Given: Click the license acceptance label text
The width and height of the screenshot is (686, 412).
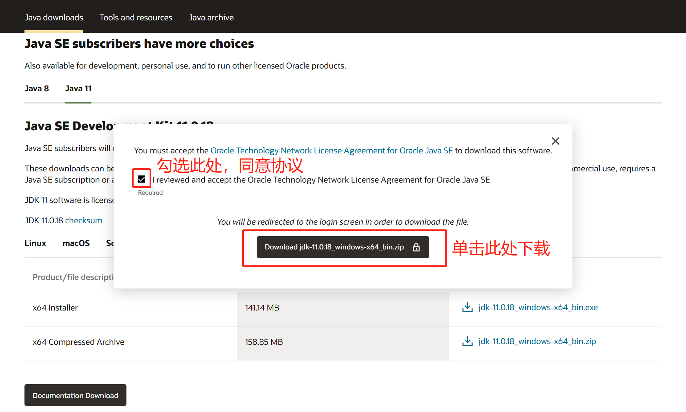Looking at the screenshot, I should click(x=321, y=180).
